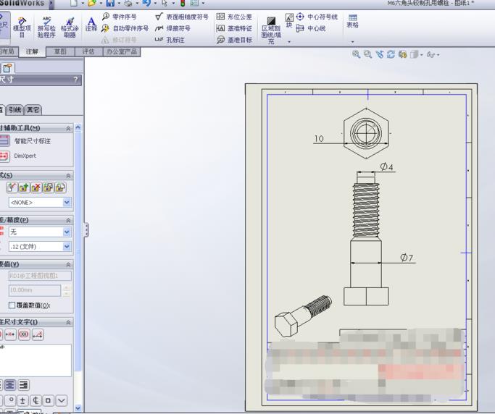Collapse the 样式(S) section
Screen dimensions: 495x414
(x=68, y=176)
